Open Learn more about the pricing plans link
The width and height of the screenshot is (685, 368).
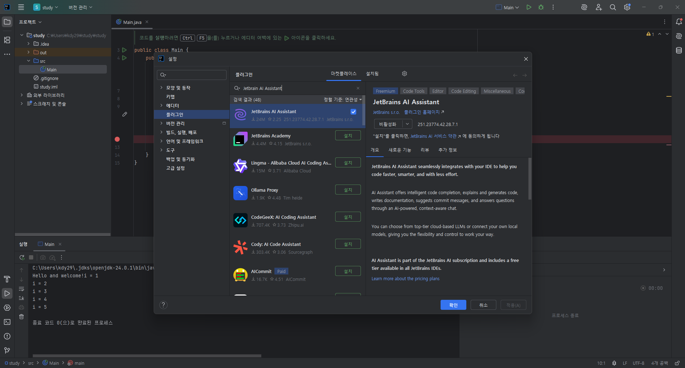coord(406,278)
